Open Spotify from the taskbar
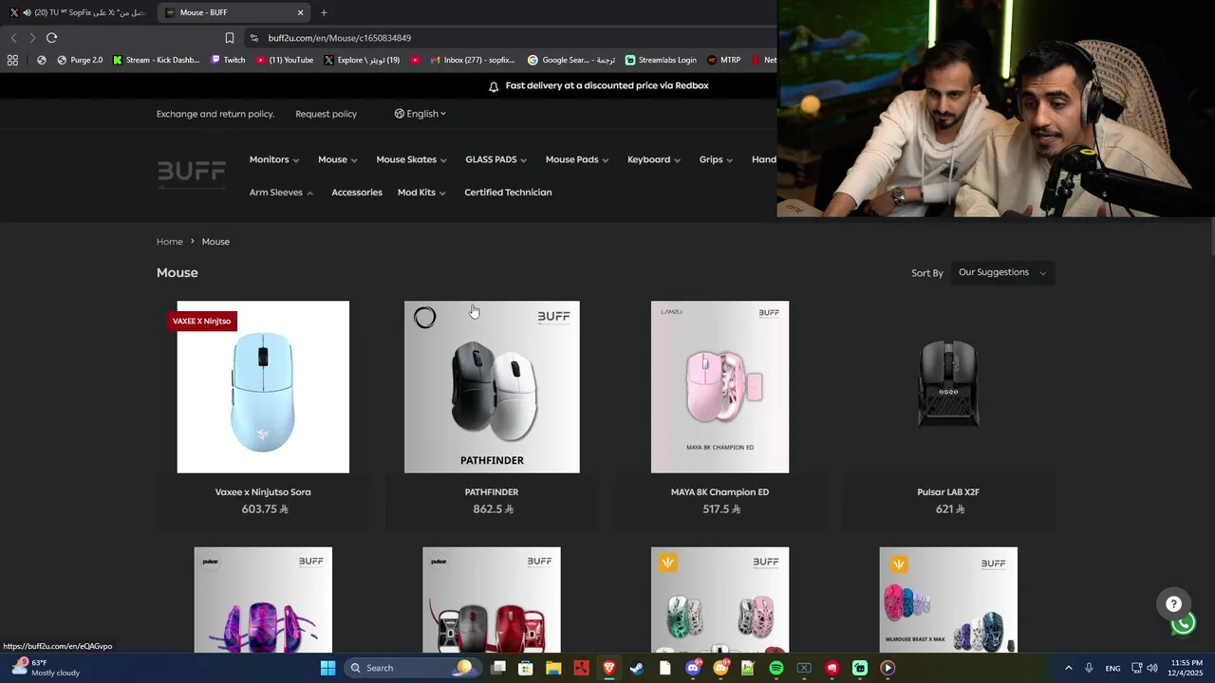The image size is (1215, 683). 776,668
